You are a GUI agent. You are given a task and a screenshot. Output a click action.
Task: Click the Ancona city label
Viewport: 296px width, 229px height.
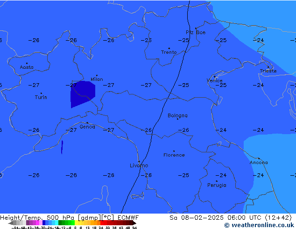tap(259, 163)
